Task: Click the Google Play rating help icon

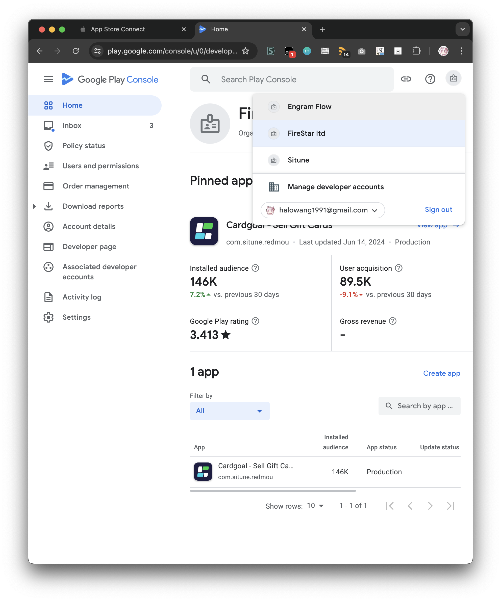Action: point(255,321)
